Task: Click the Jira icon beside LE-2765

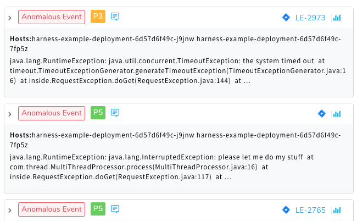Action: (286, 209)
